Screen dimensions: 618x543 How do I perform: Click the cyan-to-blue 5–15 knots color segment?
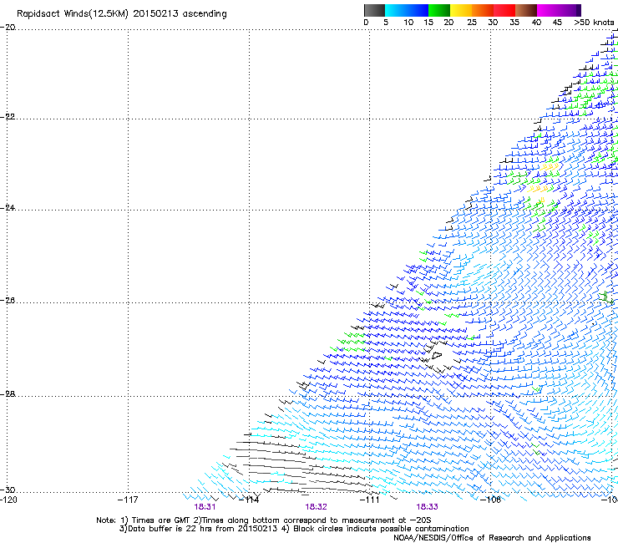coord(407,10)
